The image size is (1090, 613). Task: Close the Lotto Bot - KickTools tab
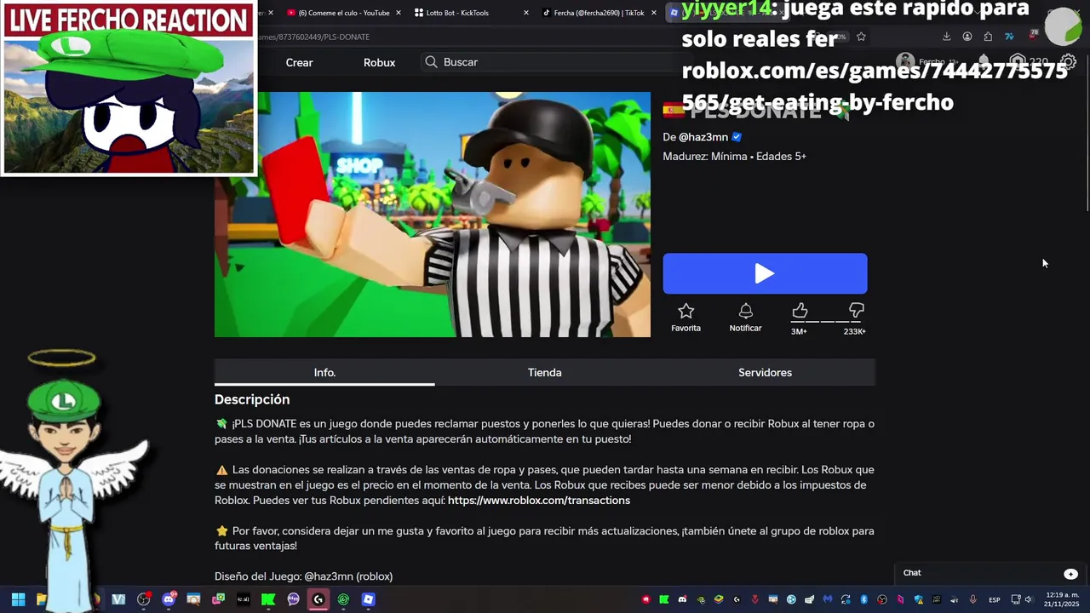pyautogui.click(x=526, y=13)
